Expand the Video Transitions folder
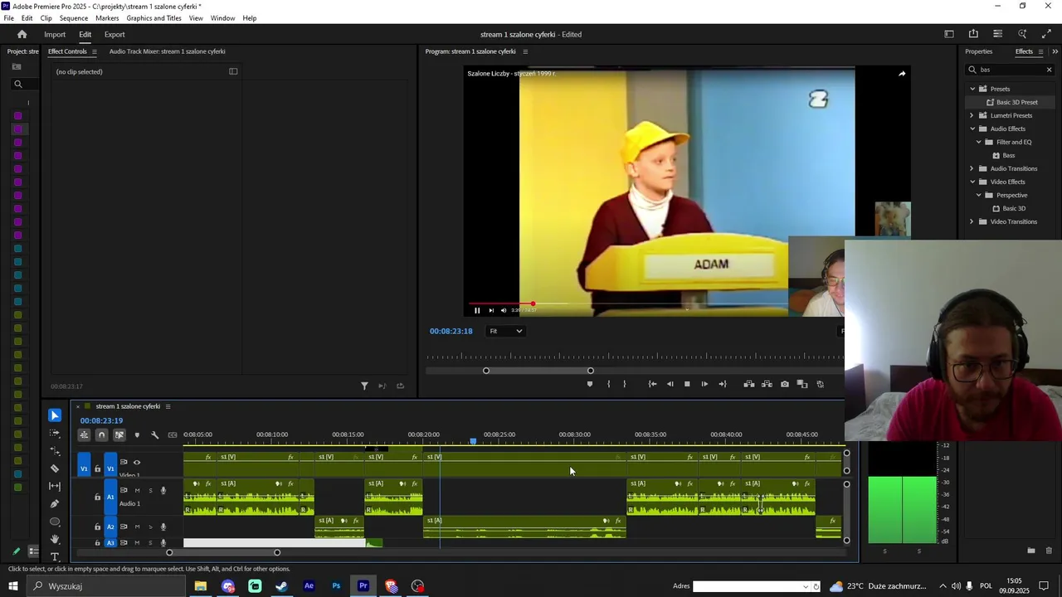The width and height of the screenshot is (1062, 597). pos(972,221)
